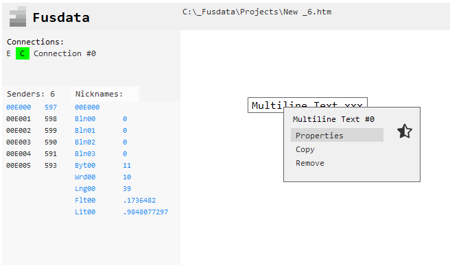Click the Bln00 nickname
Viewport: 450px width, 265px height.
click(x=85, y=119)
